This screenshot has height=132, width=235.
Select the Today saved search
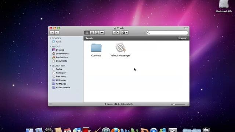click(57, 69)
